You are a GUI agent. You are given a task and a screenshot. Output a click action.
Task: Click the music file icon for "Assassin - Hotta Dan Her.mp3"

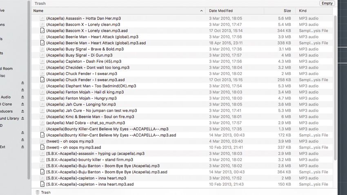pos(42,18)
